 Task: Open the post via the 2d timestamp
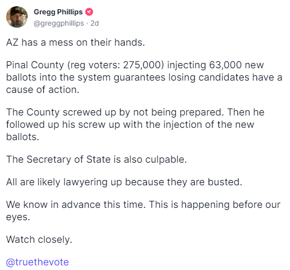pyautogui.click(x=94, y=24)
